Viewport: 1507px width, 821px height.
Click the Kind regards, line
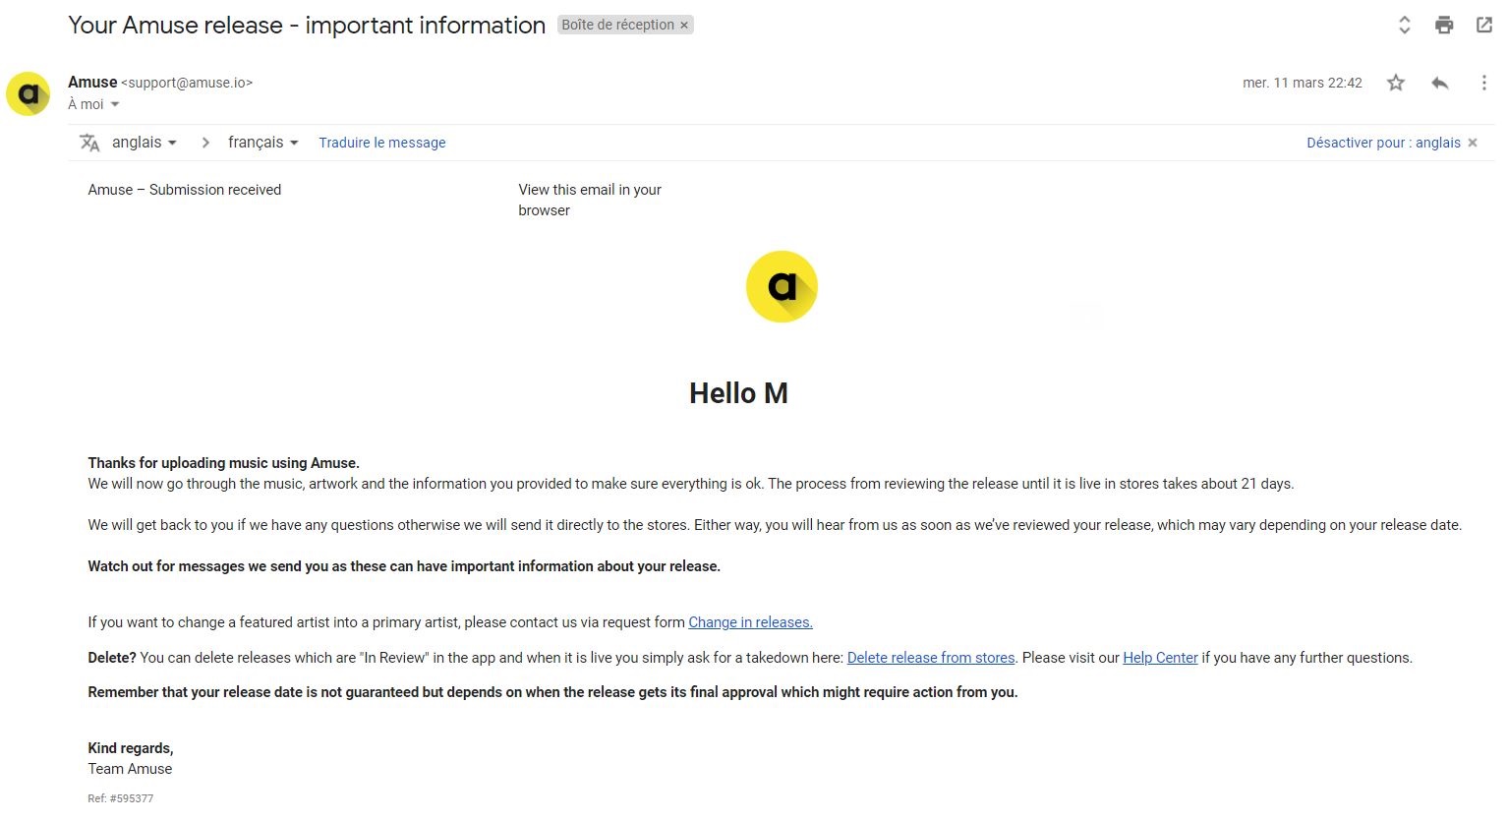pos(131,748)
